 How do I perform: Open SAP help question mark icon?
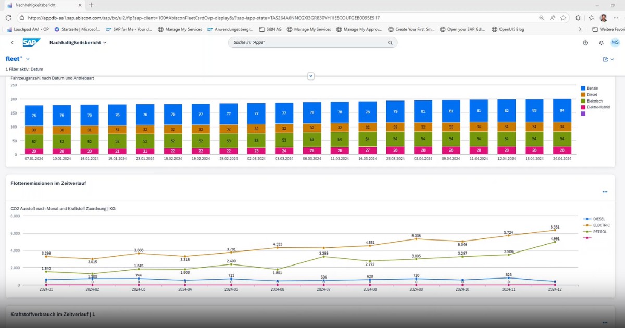pyautogui.click(x=585, y=43)
